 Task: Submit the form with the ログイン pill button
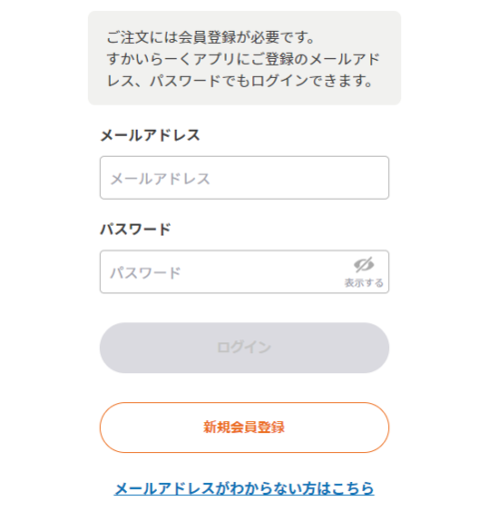pos(245,347)
